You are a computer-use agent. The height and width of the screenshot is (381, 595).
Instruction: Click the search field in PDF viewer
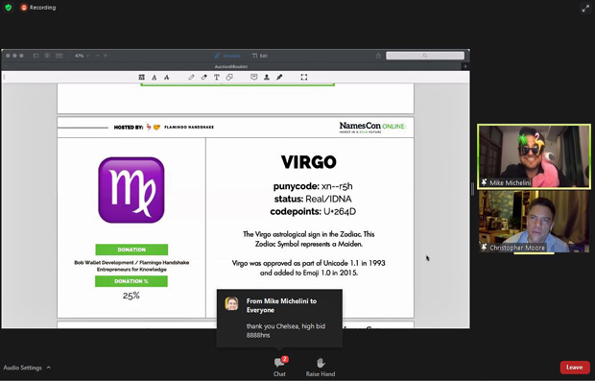click(x=425, y=56)
